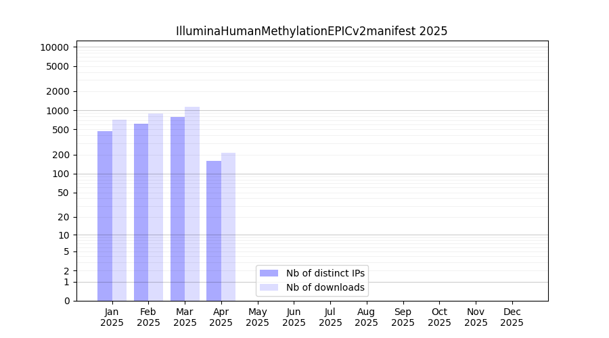Select the Apr 2025 downloads bar

(x=228, y=226)
